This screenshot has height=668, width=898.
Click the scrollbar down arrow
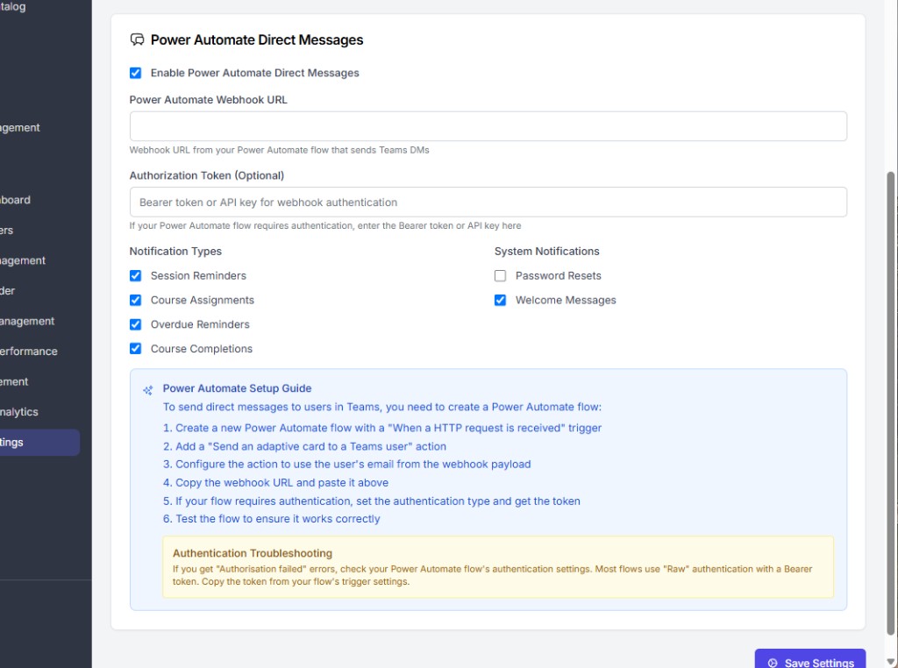point(891,661)
